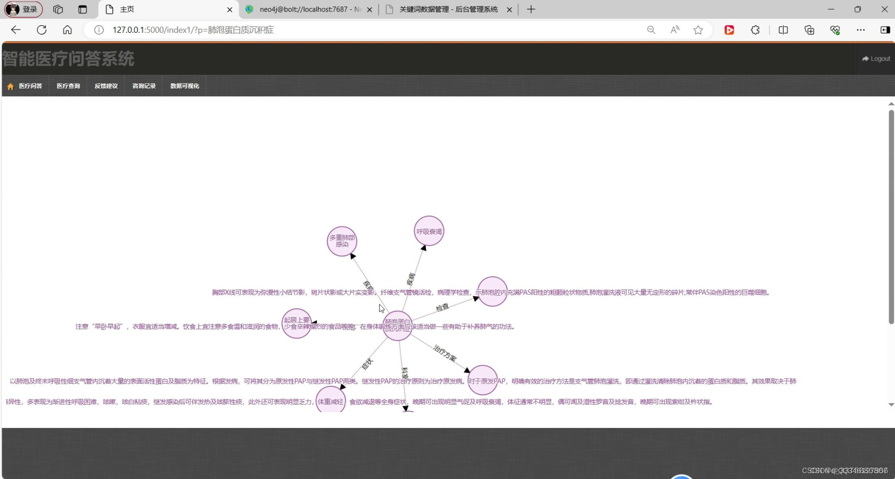
Task: Switch to 关键词数据管理 tab
Action: 447,9
